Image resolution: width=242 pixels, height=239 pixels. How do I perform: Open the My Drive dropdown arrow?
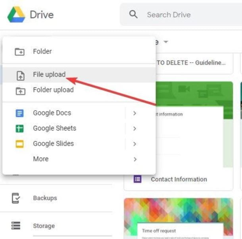pyautogui.click(x=166, y=42)
